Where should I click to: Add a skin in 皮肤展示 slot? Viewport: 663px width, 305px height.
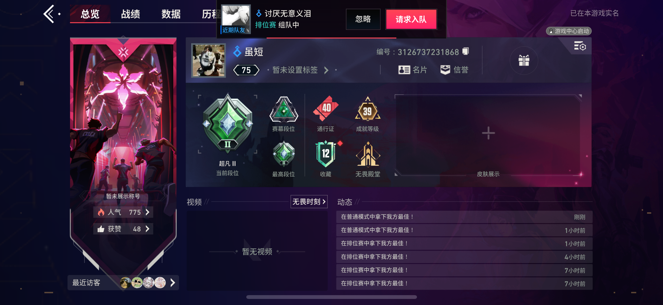pos(488,133)
